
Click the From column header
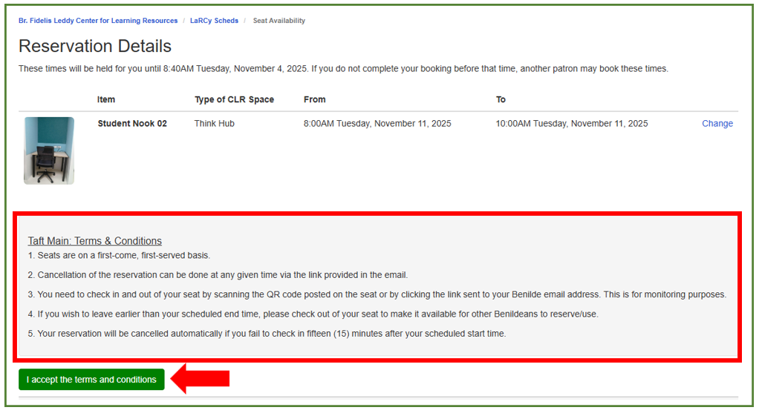tap(314, 99)
